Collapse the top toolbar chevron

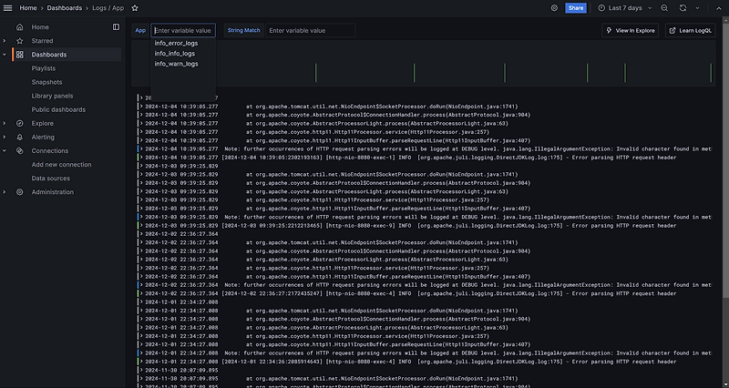[x=719, y=8]
